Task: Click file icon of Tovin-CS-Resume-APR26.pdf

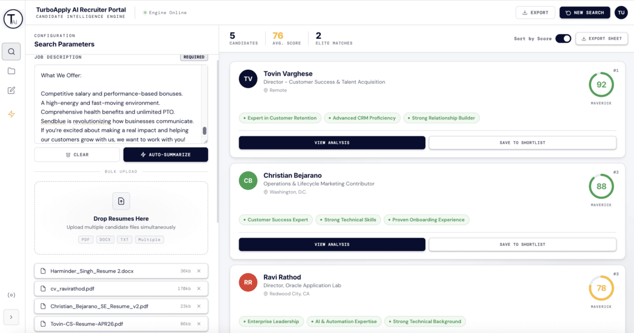Action: click(x=43, y=323)
